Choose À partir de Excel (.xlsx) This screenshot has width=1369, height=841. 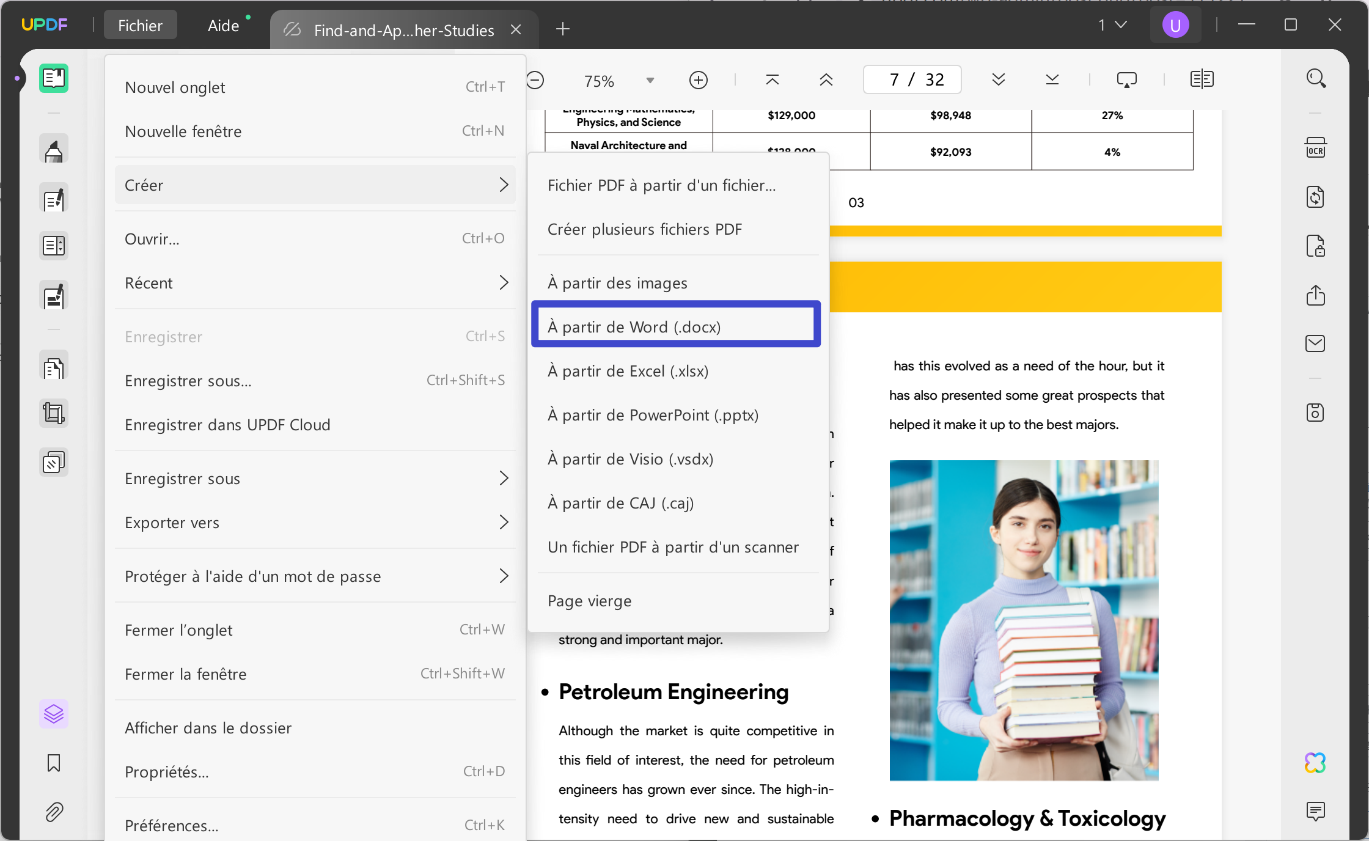(x=677, y=370)
